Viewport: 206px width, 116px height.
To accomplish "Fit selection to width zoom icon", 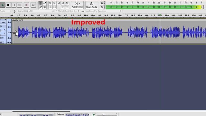I will pos(59,3).
